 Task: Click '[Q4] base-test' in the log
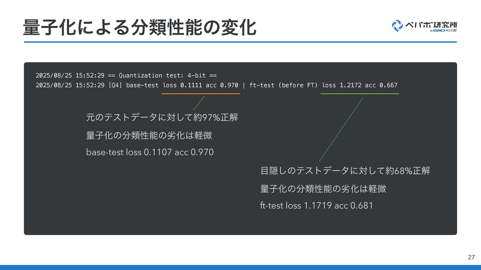point(133,85)
